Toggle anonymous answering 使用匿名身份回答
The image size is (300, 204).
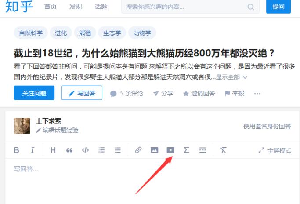pos(267,126)
